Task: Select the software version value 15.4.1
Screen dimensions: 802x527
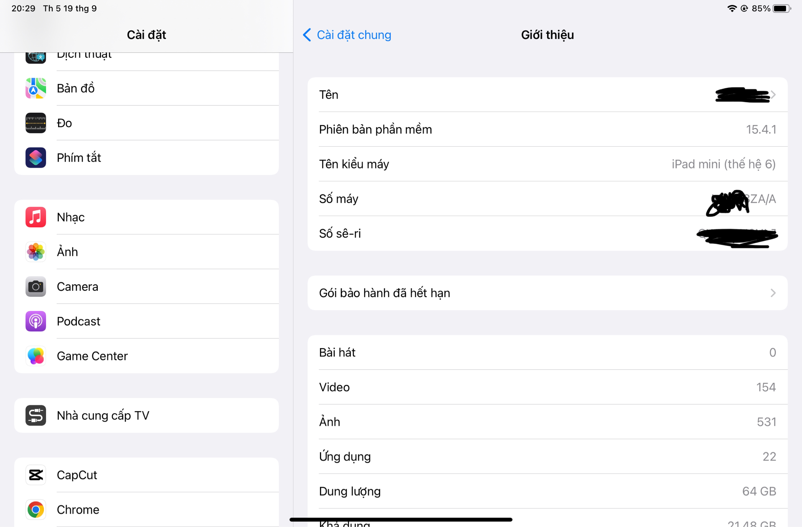Action: [761, 130]
